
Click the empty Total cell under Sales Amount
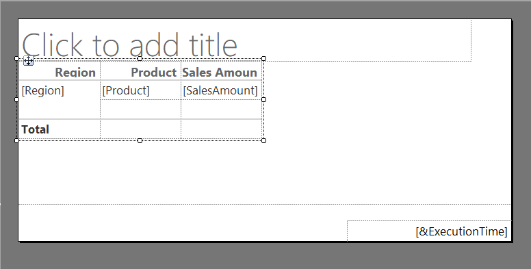pos(222,129)
